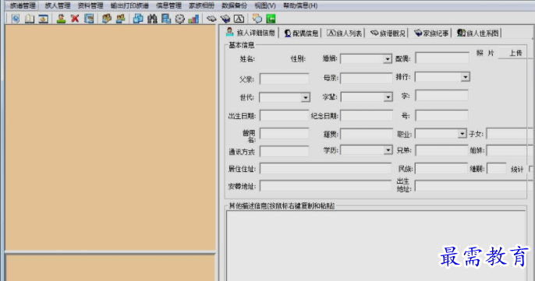This screenshot has height=281, width=535.
Task: Click the 曾用名 input field
Action: click(x=284, y=134)
